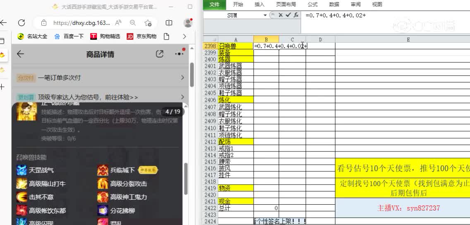Open 名站大全 bookmark
The width and height of the screenshot is (470, 225).
(x=32, y=36)
